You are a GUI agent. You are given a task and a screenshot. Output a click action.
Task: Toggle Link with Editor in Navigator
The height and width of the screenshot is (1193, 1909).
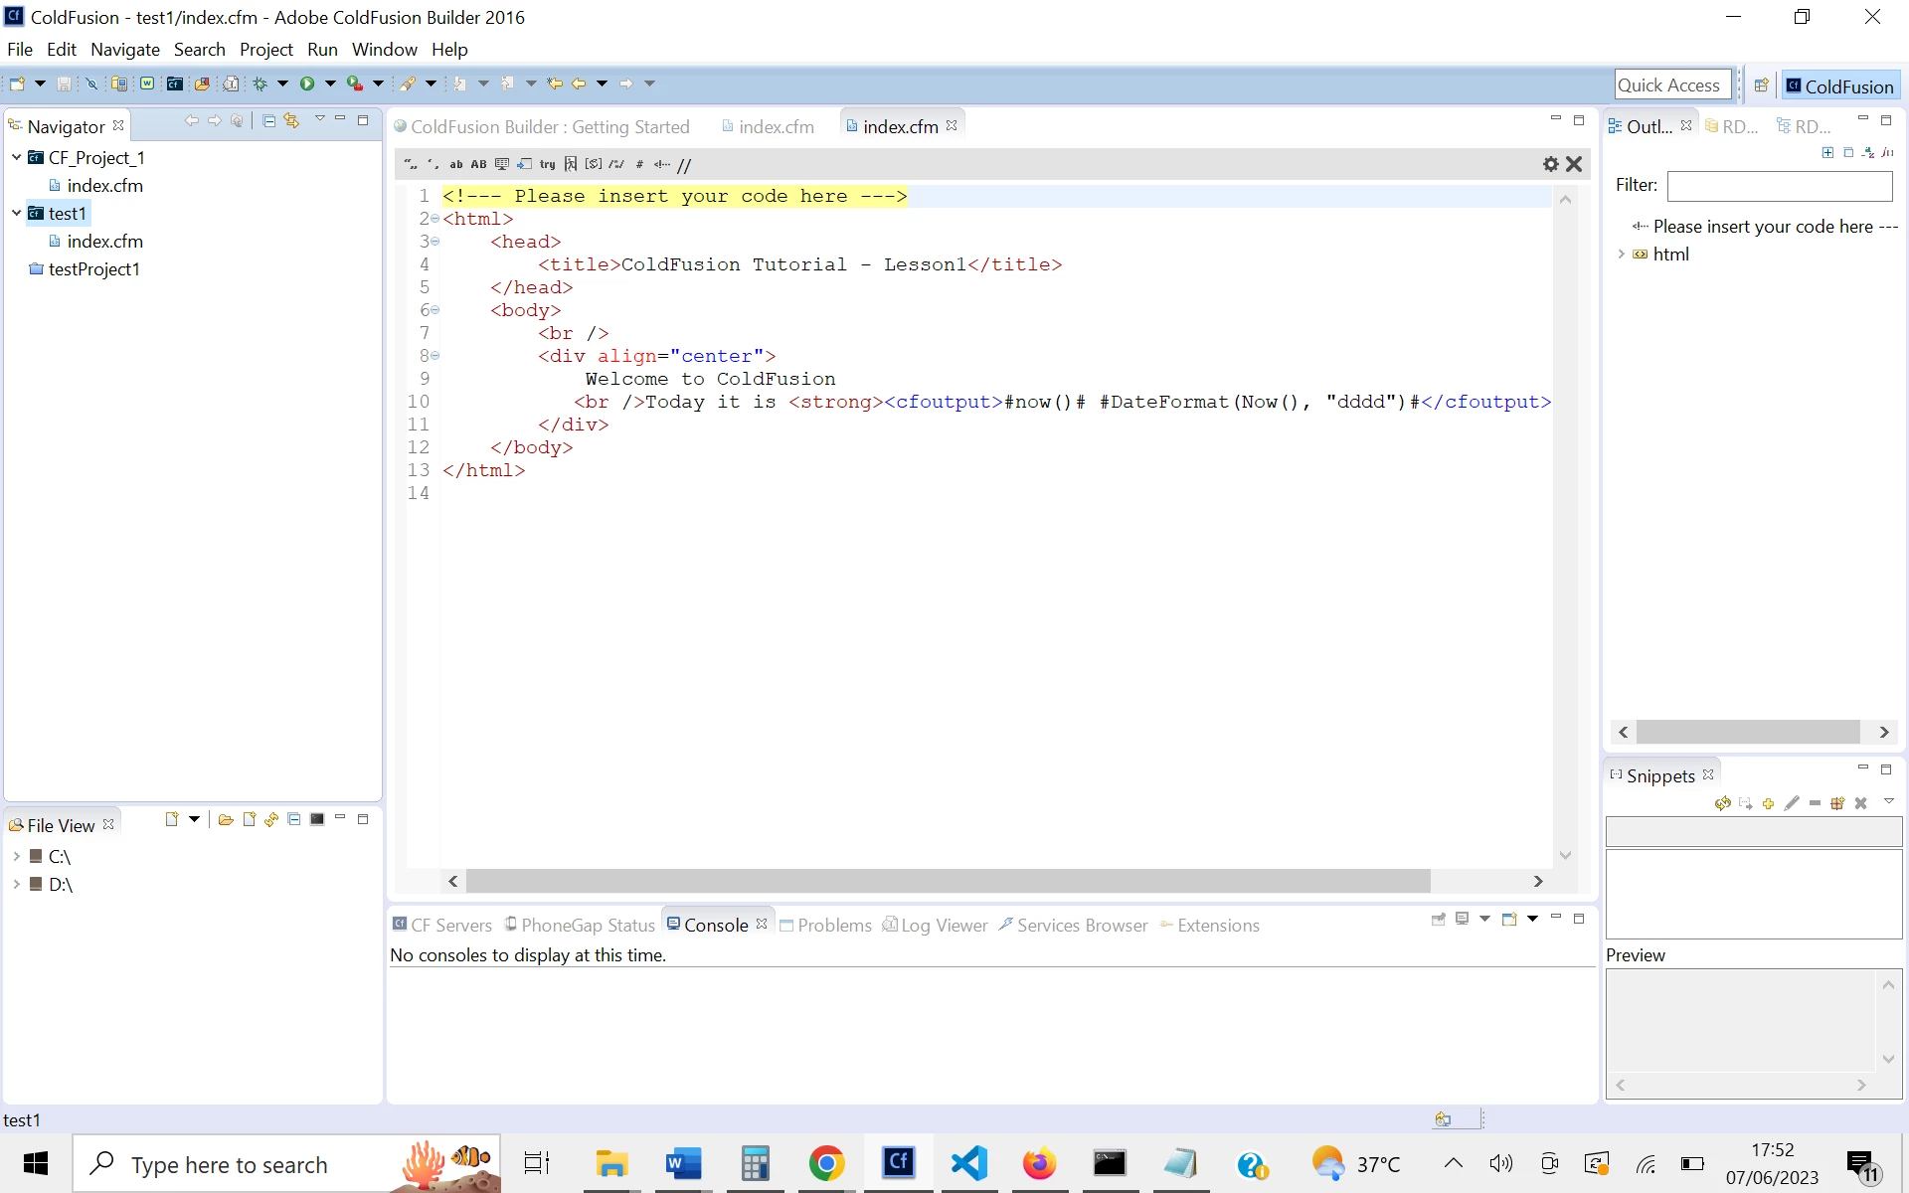291,120
